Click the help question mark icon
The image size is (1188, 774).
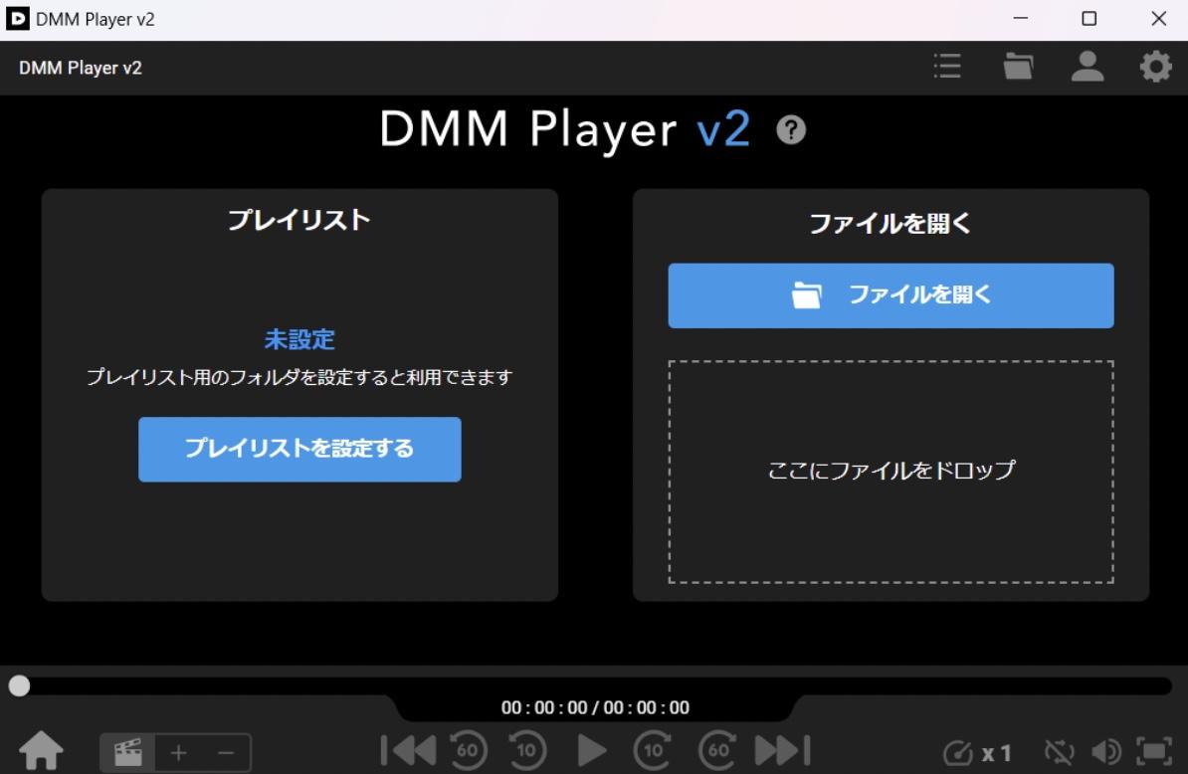coord(791,130)
